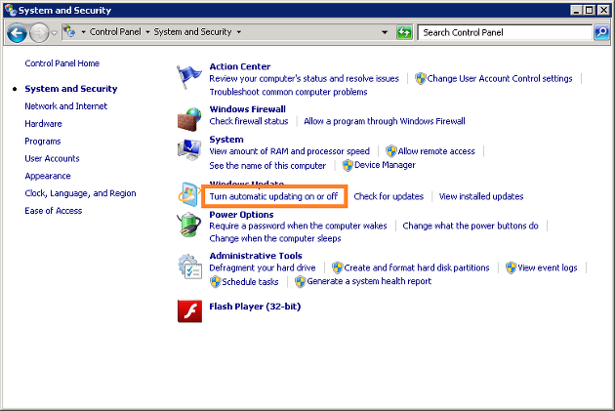Click the Forward navigation arrow button
Screen dimensions: 615x411
(x=39, y=32)
